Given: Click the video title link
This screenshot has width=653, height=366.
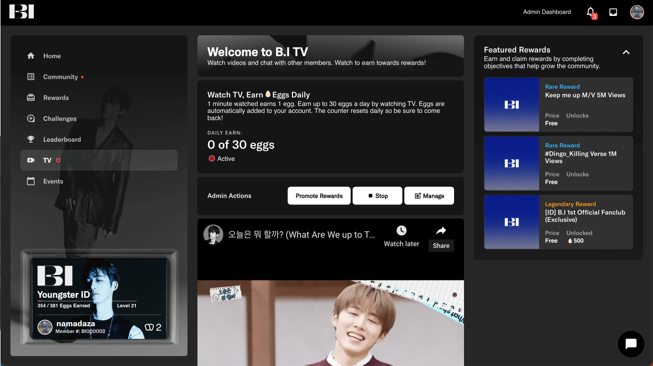Looking at the screenshot, I should click(x=301, y=235).
